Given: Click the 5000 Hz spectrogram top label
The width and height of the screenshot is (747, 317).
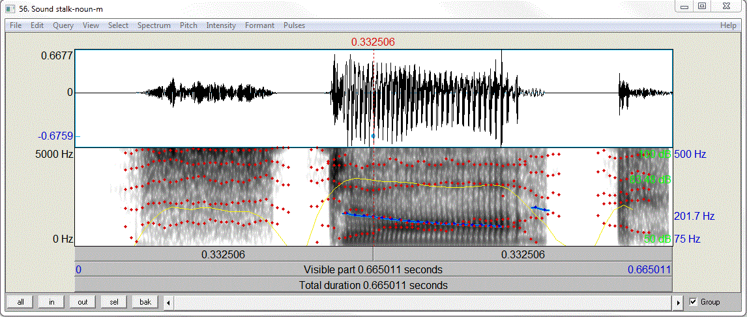Looking at the screenshot, I should pos(54,154).
